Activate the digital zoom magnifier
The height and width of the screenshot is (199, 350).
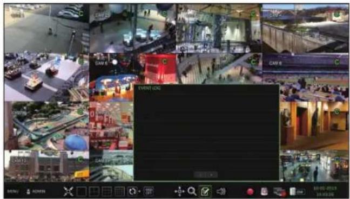click(192, 191)
